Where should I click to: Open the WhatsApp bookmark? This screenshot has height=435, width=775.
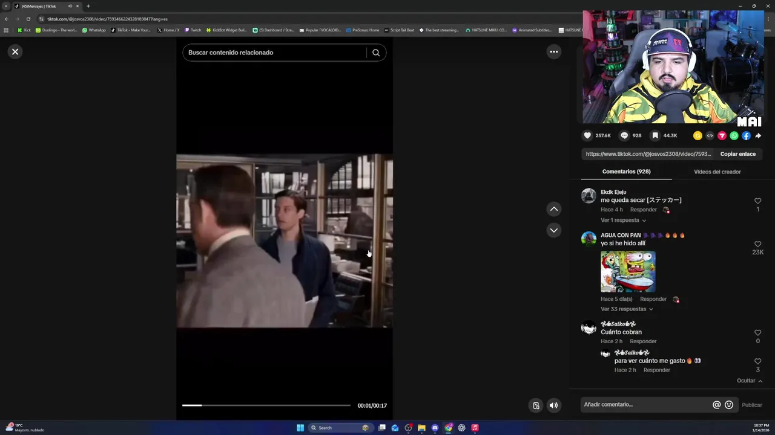click(94, 30)
